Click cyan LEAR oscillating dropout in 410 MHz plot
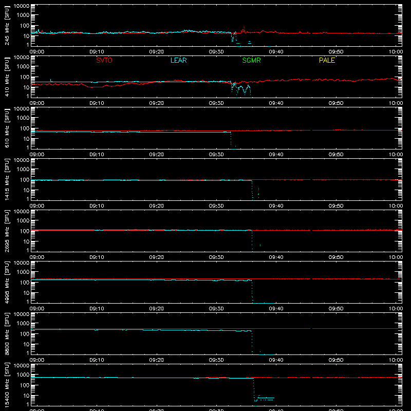 (241, 89)
